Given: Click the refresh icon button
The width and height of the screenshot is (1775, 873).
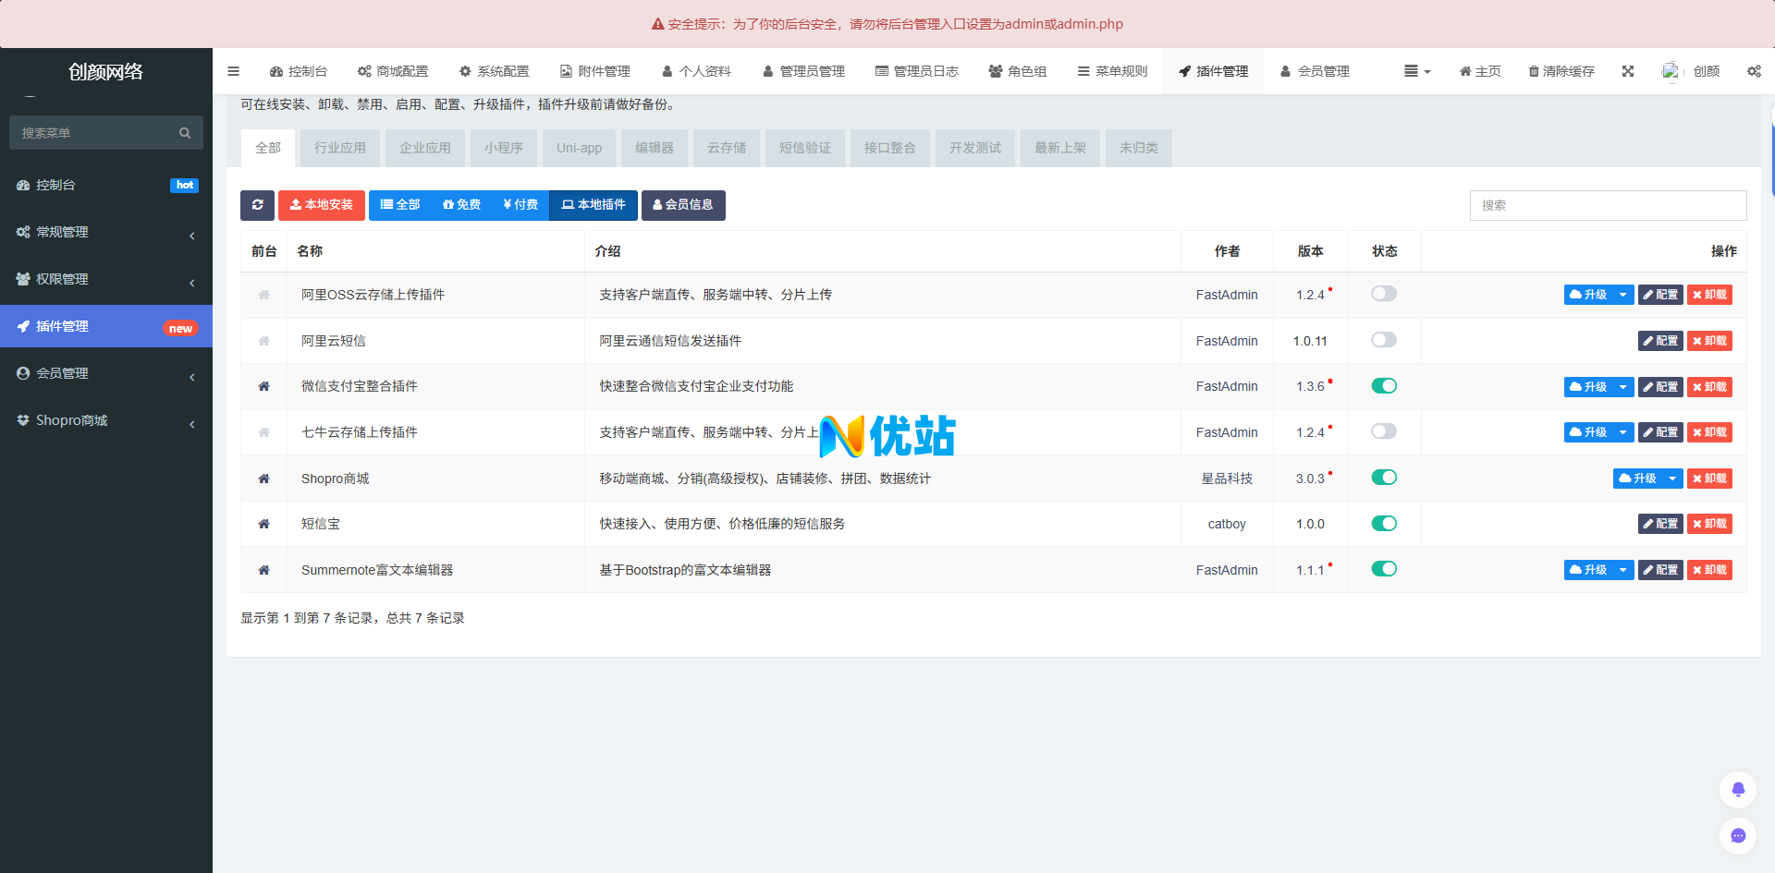Looking at the screenshot, I should point(257,205).
